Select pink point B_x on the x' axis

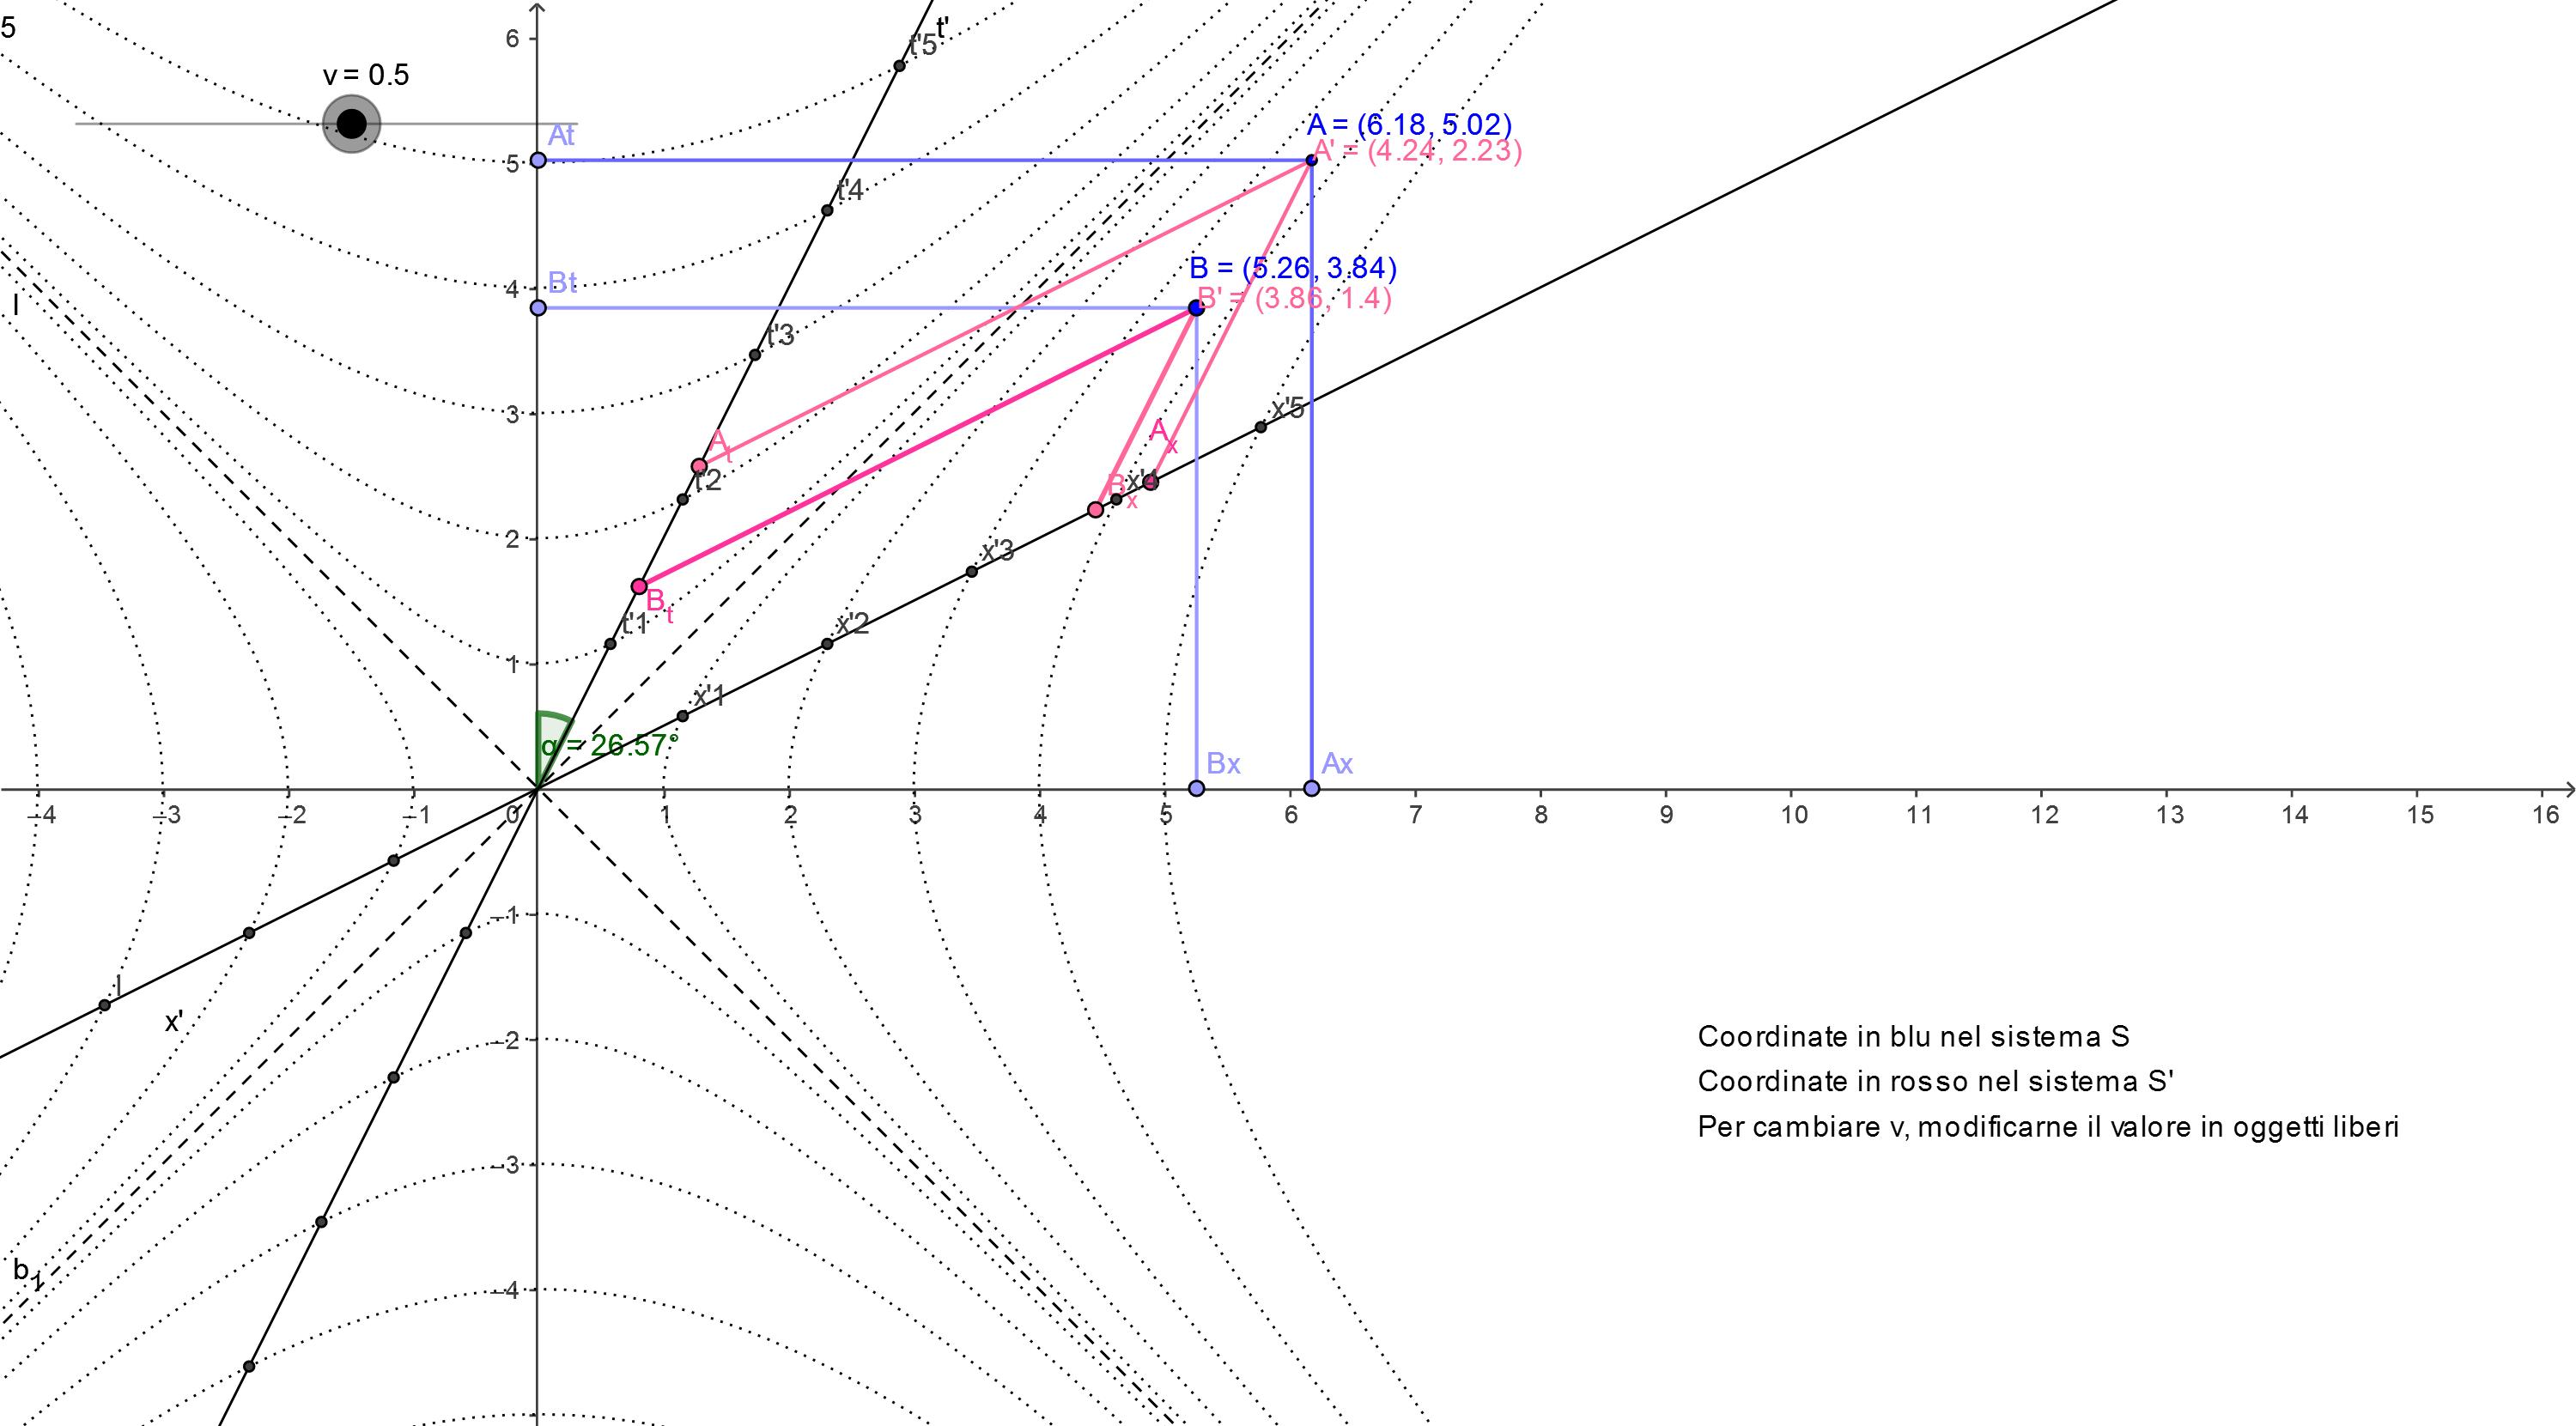coord(1095,510)
